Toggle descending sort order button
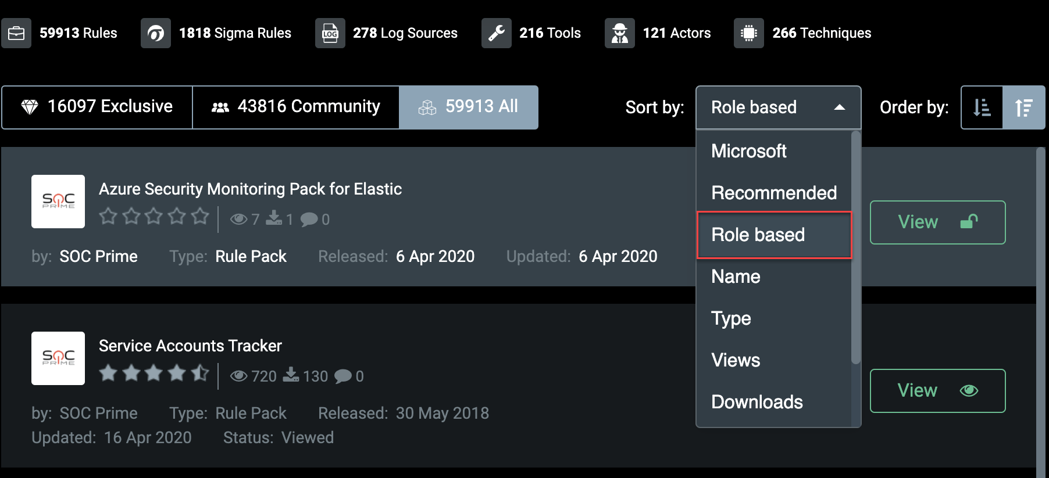The image size is (1049, 478). pos(1024,107)
